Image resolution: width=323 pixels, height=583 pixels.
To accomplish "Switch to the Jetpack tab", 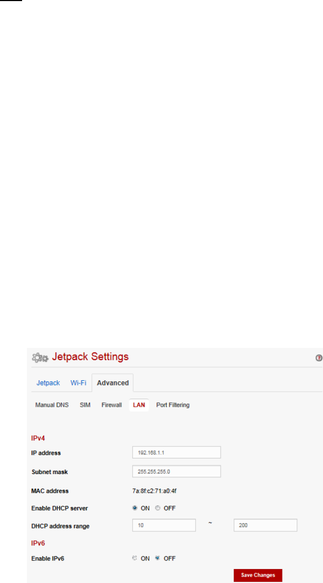I will 48,383.
